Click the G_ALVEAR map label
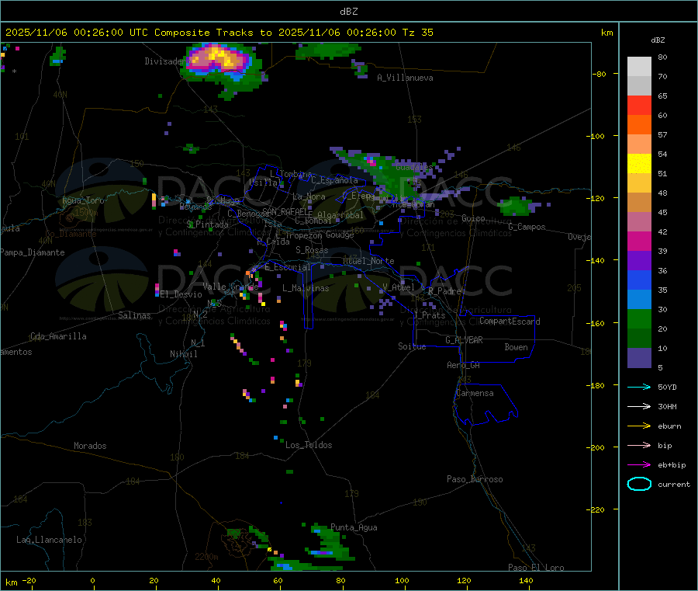The width and height of the screenshot is (698, 591). pos(464,340)
